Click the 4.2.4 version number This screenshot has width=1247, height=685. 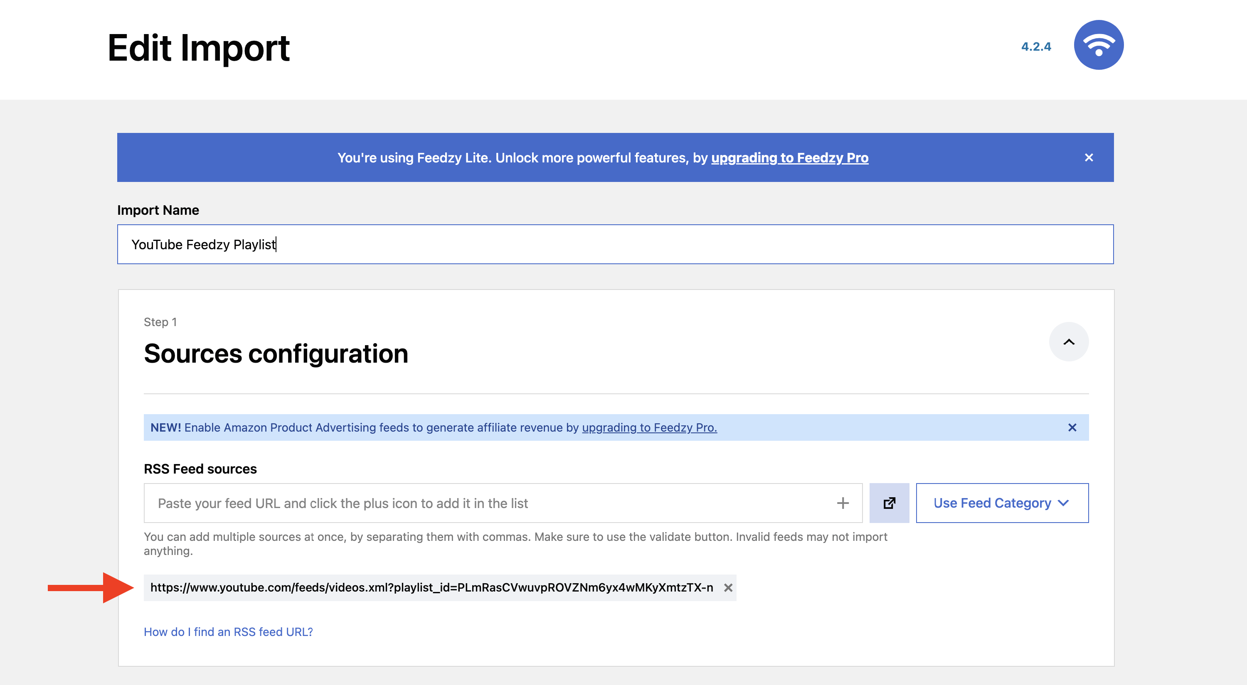[x=1035, y=47]
